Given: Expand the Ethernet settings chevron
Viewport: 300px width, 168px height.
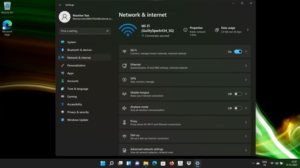Looking at the screenshot, I should pos(246,66).
